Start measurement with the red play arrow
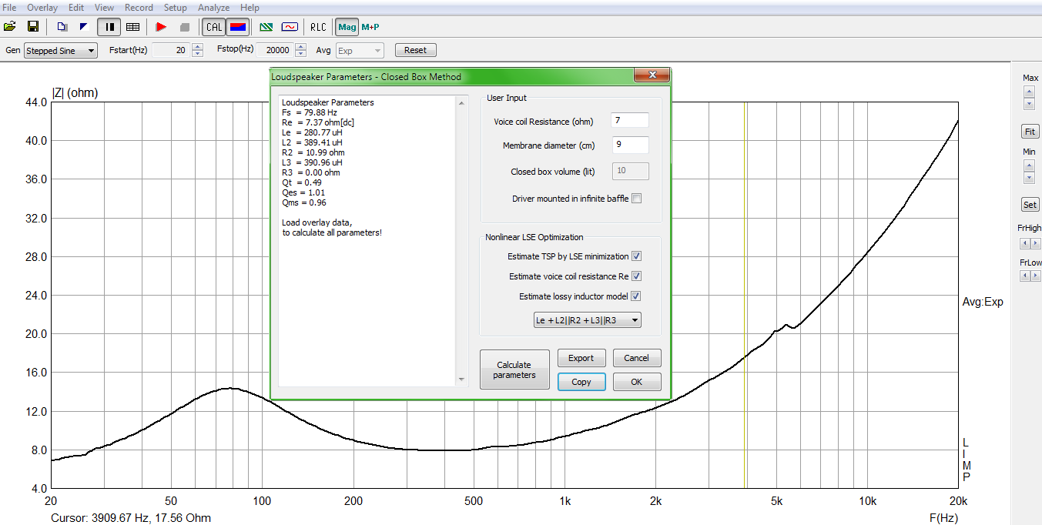Image resolution: width=1042 pixels, height=525 pixels. 161,26
